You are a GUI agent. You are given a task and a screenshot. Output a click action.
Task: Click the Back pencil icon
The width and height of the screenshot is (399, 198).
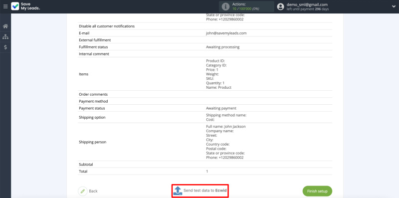[x=82, y=191]
